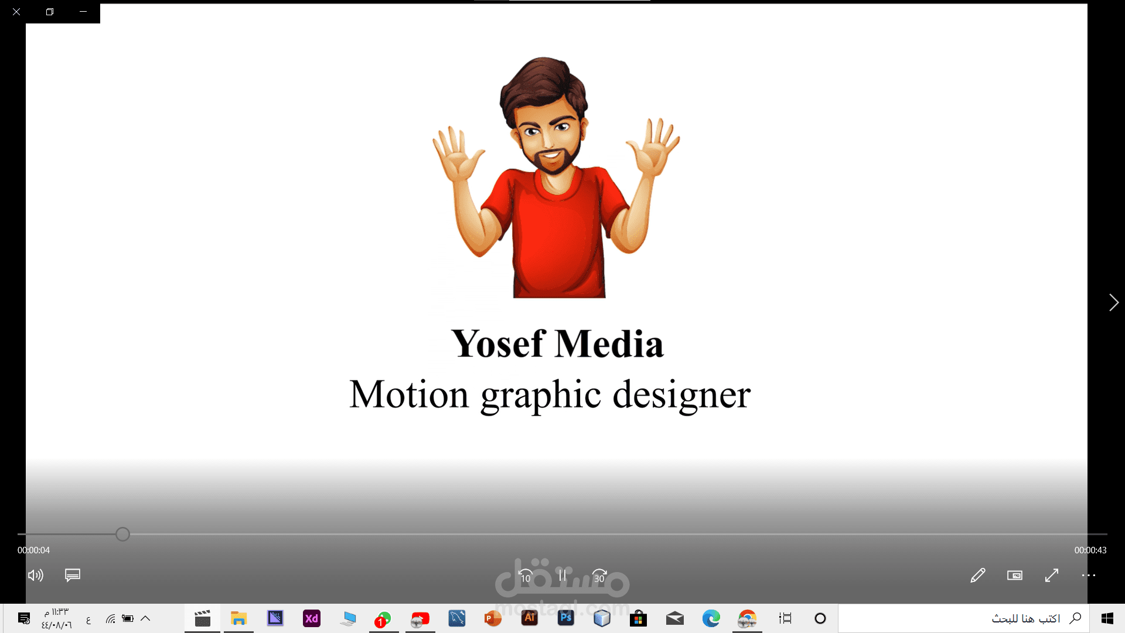Open Task View from taskbar
This screenshot has width=1125, height=633.
(785, 618)
